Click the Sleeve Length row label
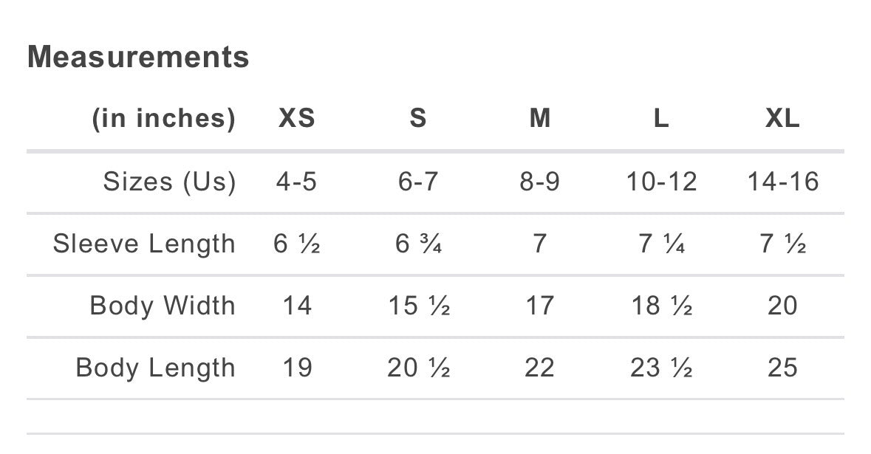The height and width of the screenshot is (454, 871). (x=144, y=244)
